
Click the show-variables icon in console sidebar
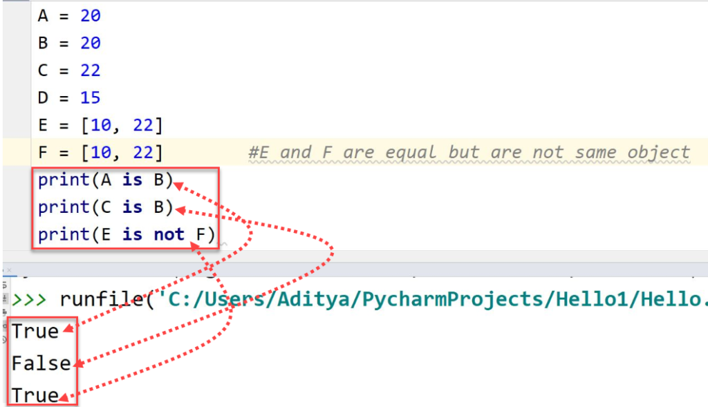coord(5,326)
